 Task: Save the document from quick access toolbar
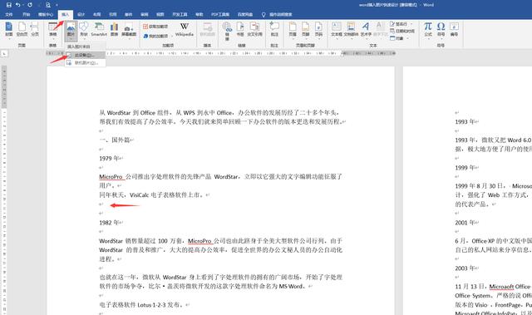point(9,5)
